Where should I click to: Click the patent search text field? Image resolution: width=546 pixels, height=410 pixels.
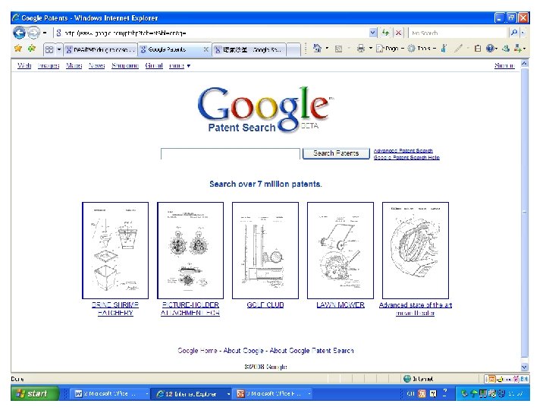[231, 153]
